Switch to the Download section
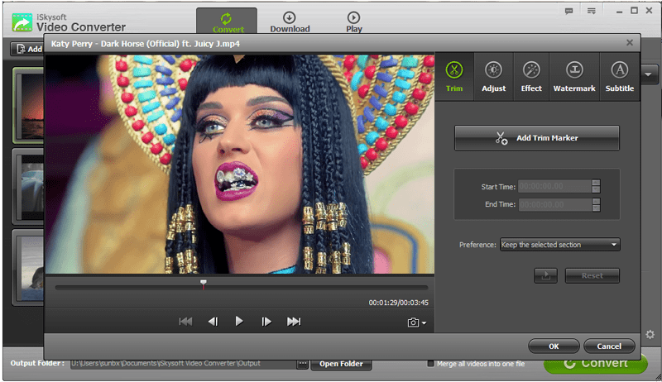 (x=290, y=22)
